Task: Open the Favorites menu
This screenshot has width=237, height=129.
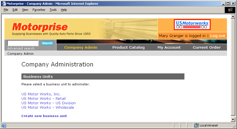Action: 39,10
